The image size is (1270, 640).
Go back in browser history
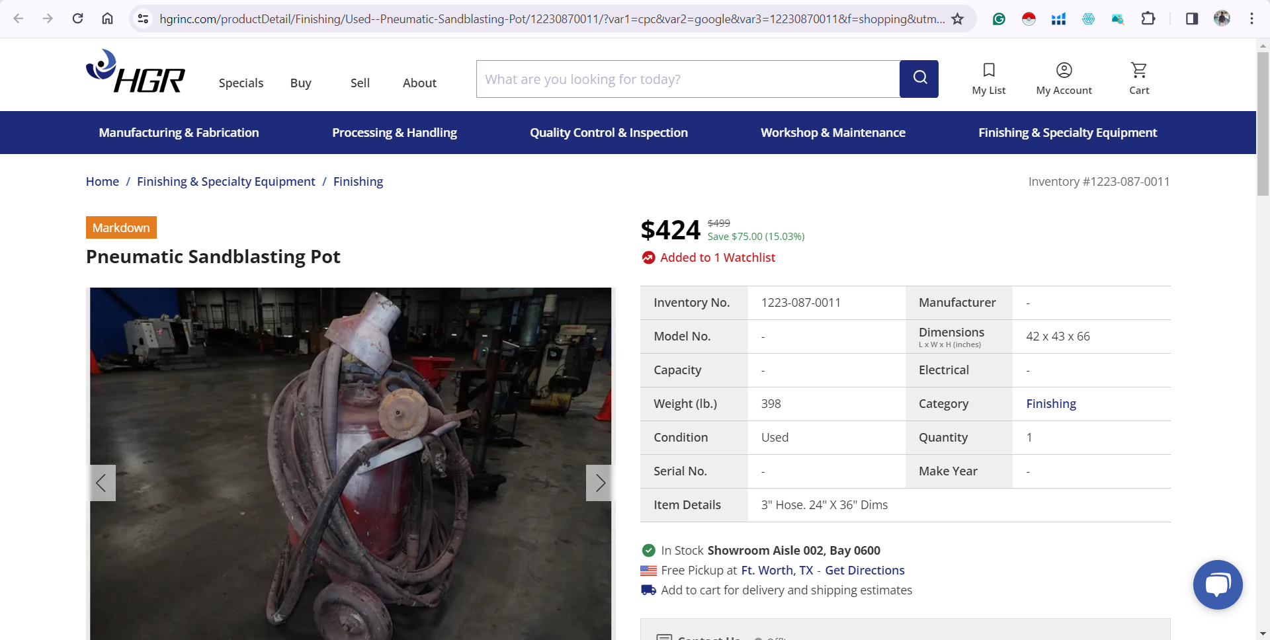coord(19,19)
